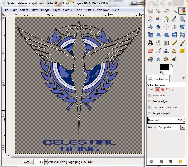This screenshot has height=167, width=188.
Task: Open the Tool Options tab configuration menu
Action: click(x=183, y=79)
